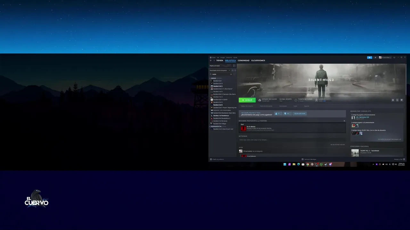Click the achievements progress bar
410x230 pixels.
coord(327,101)
